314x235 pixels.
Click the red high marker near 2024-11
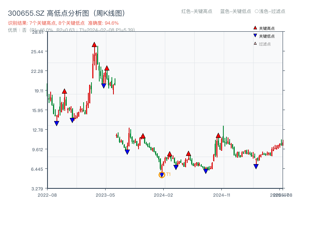coord(218,136)
